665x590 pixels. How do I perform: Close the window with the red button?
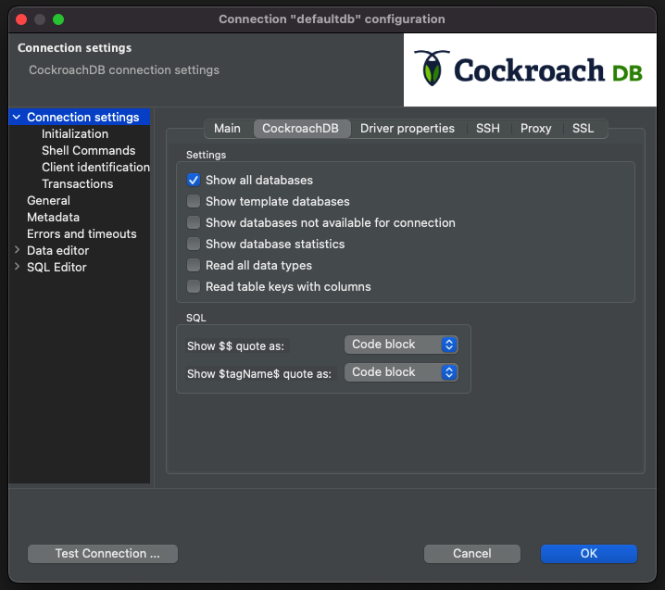coord(21,19)
